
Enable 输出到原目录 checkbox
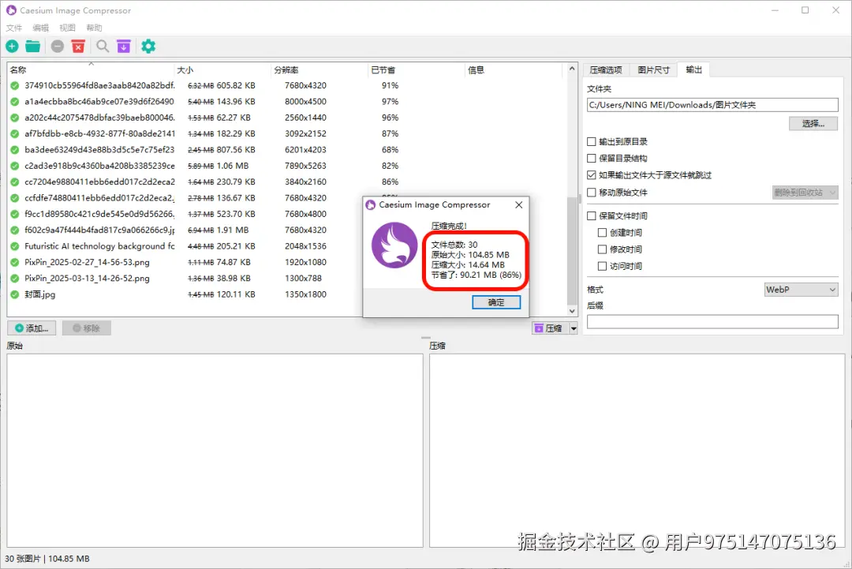click(x=592, y=142)
